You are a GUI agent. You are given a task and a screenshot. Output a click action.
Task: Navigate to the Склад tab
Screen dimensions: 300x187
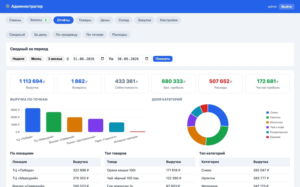coord(124,20)
